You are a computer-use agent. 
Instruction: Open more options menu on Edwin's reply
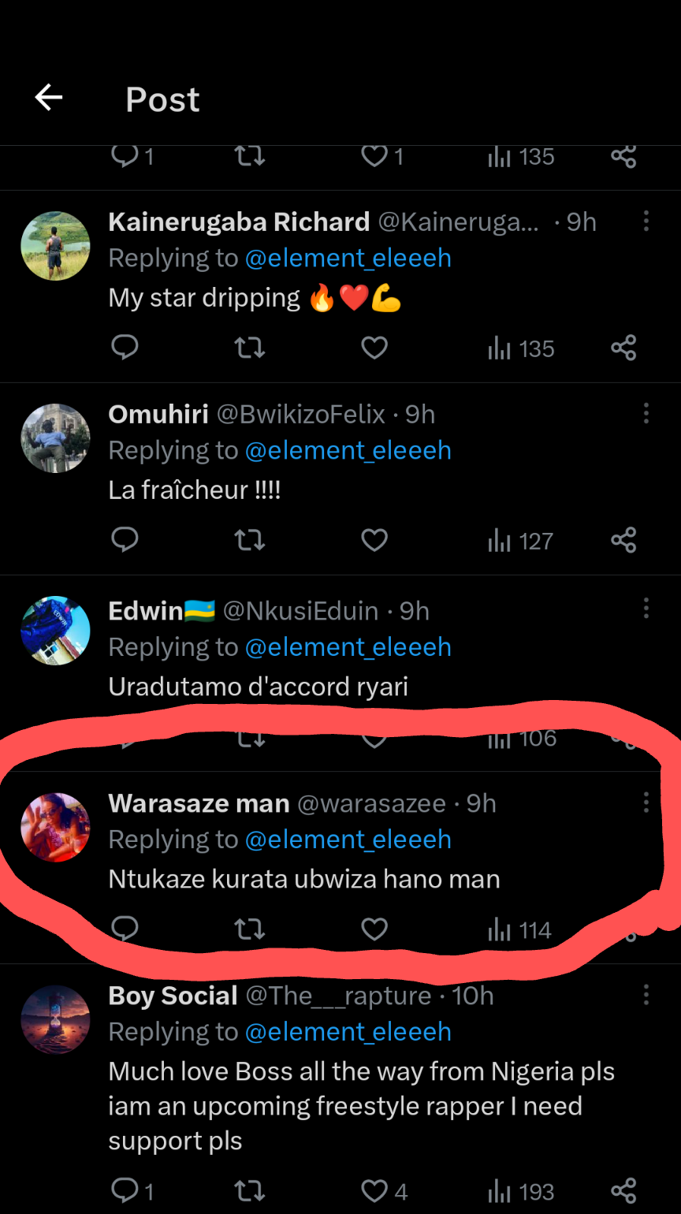(646, 608)
